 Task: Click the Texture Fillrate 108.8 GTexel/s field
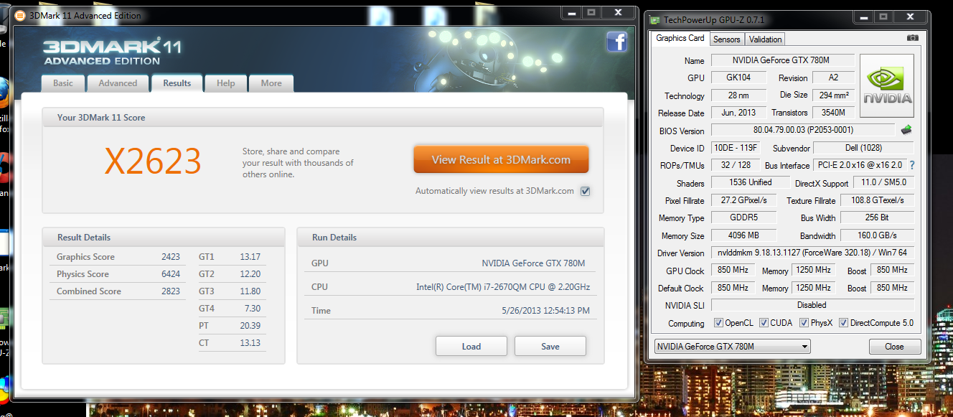click(877, 200)
